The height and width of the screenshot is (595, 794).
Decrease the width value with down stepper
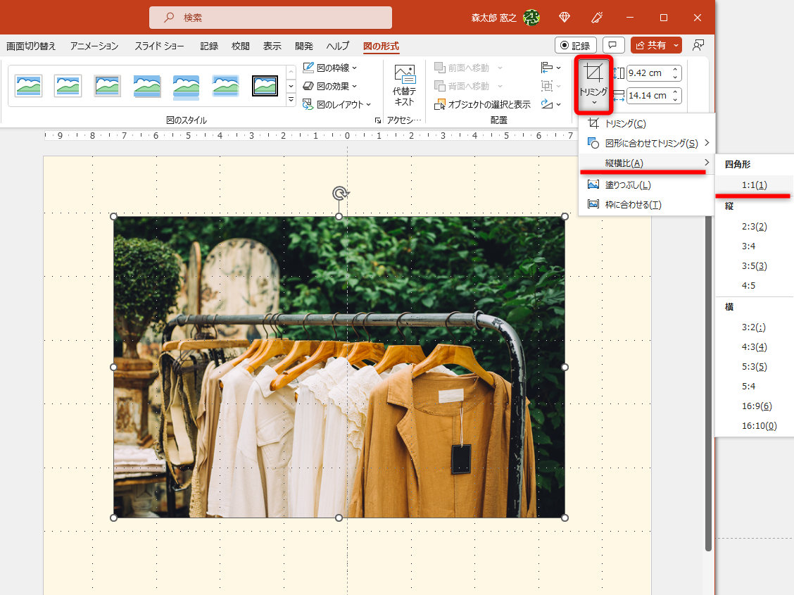[676, 99]
